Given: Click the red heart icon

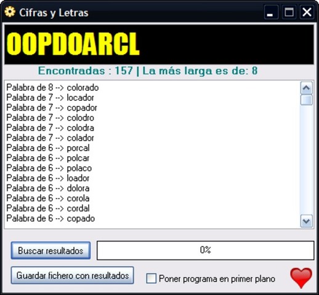Looking at the screenshot, I should click(301, 278).
